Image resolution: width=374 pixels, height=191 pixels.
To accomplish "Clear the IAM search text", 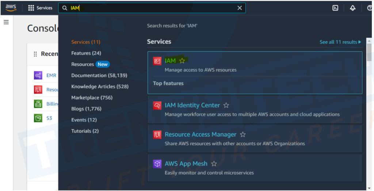I will [240, 8].
